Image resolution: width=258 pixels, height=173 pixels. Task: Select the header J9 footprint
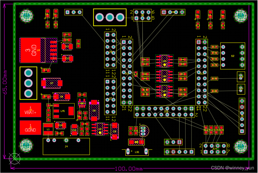pos(173,12)
